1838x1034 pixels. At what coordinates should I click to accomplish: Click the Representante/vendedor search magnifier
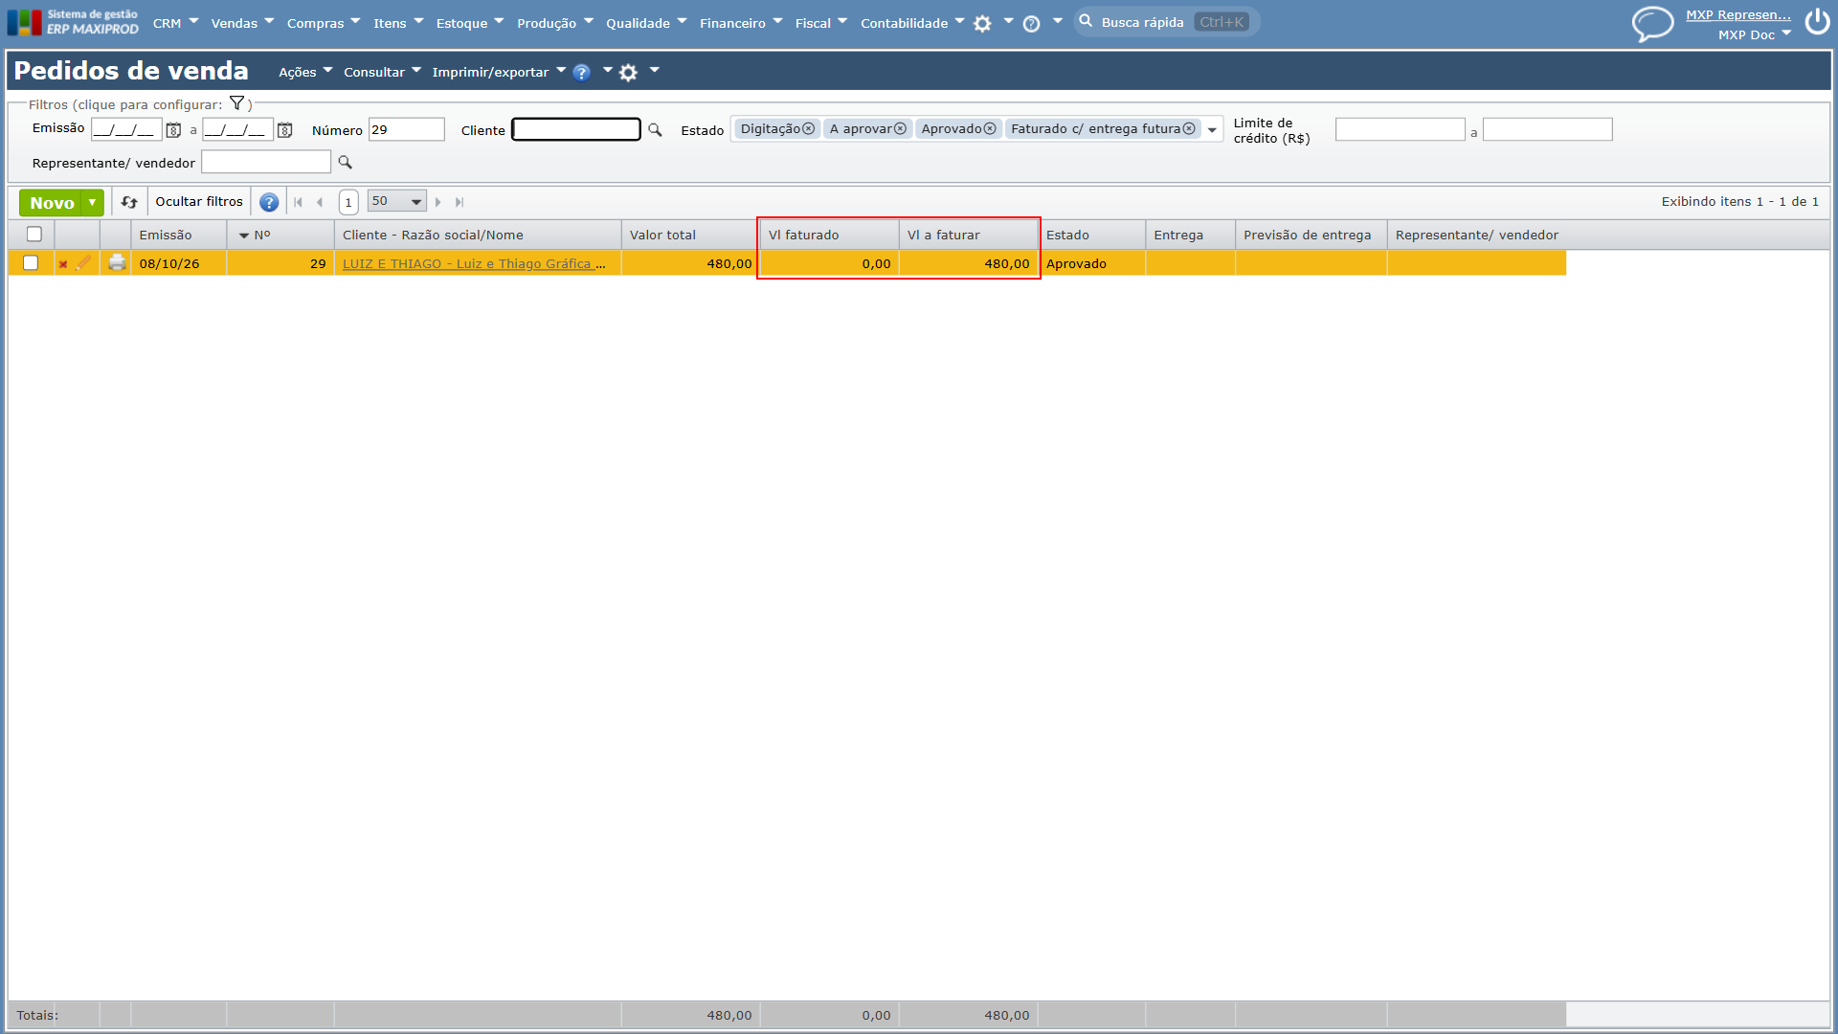coord(346,163)
